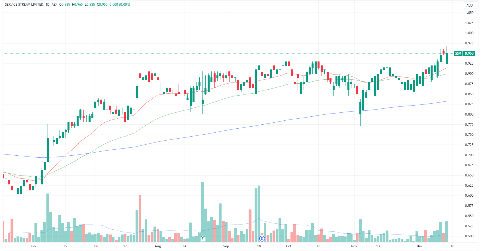Select the green SSM ticker tag
The width and height of the screenshot is (481, 251).
pyautogui.click(x=458, y=54)
